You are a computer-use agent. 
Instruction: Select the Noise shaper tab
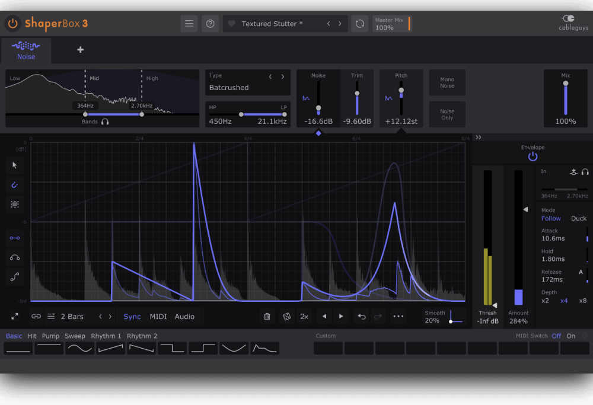pyautogui.click(x=25, y=50)
